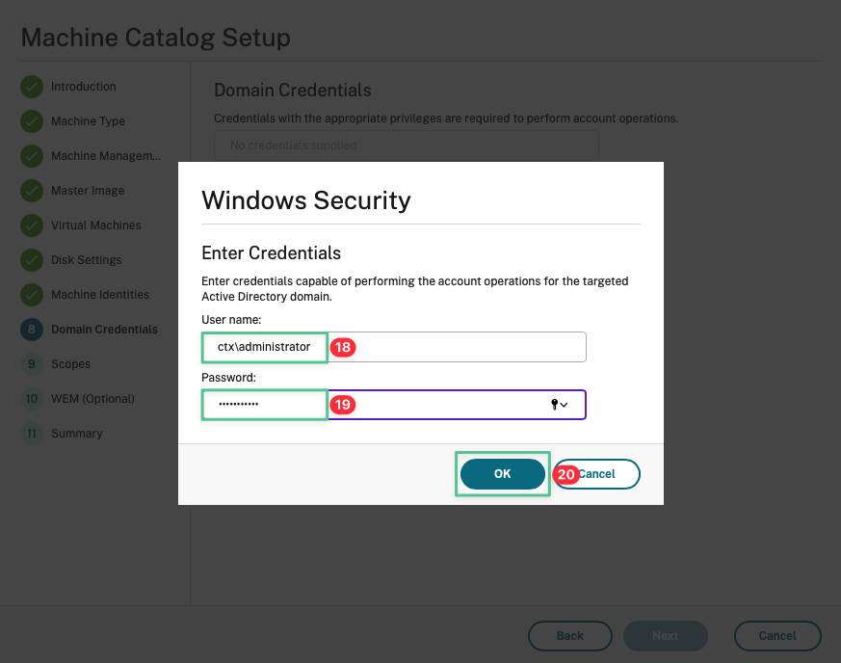Click the Virtual Machines checkmark icon
The image size is (841, 663).
pyautogui.click(x=32, y=225)
